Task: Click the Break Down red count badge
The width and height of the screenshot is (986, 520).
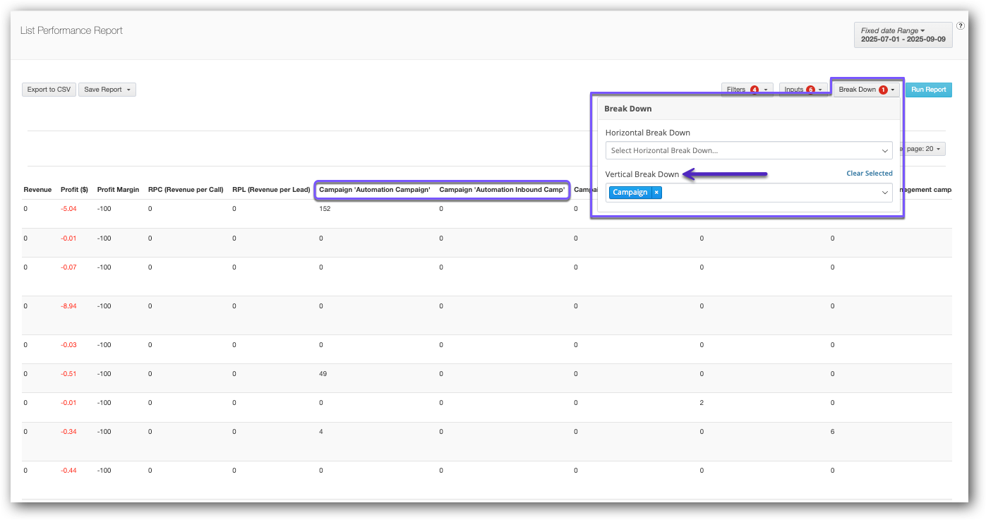Action: [x=883, y=90]
